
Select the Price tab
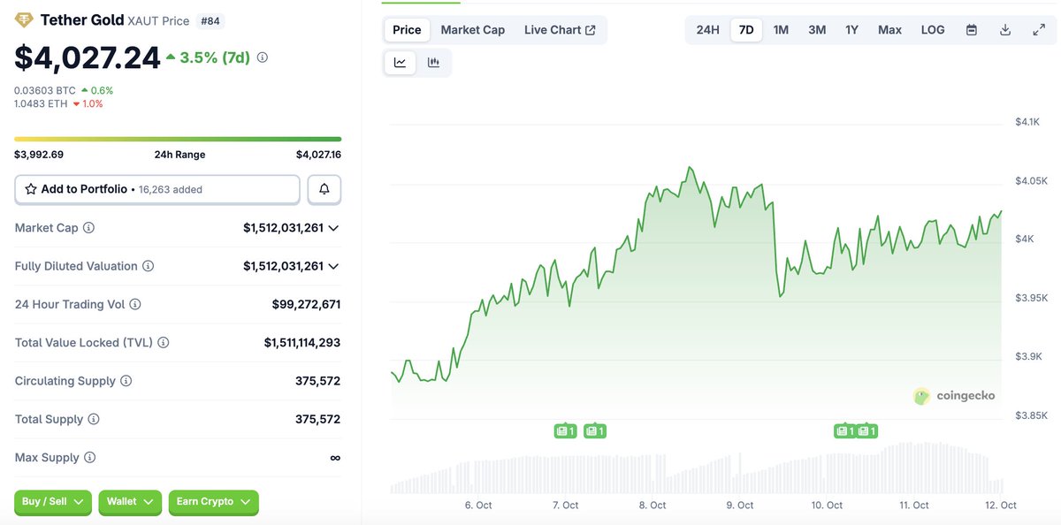[406, 29]
